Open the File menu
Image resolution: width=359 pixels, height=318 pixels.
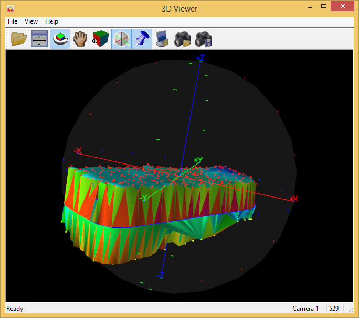pyautogui.click(x=13, y=21)
